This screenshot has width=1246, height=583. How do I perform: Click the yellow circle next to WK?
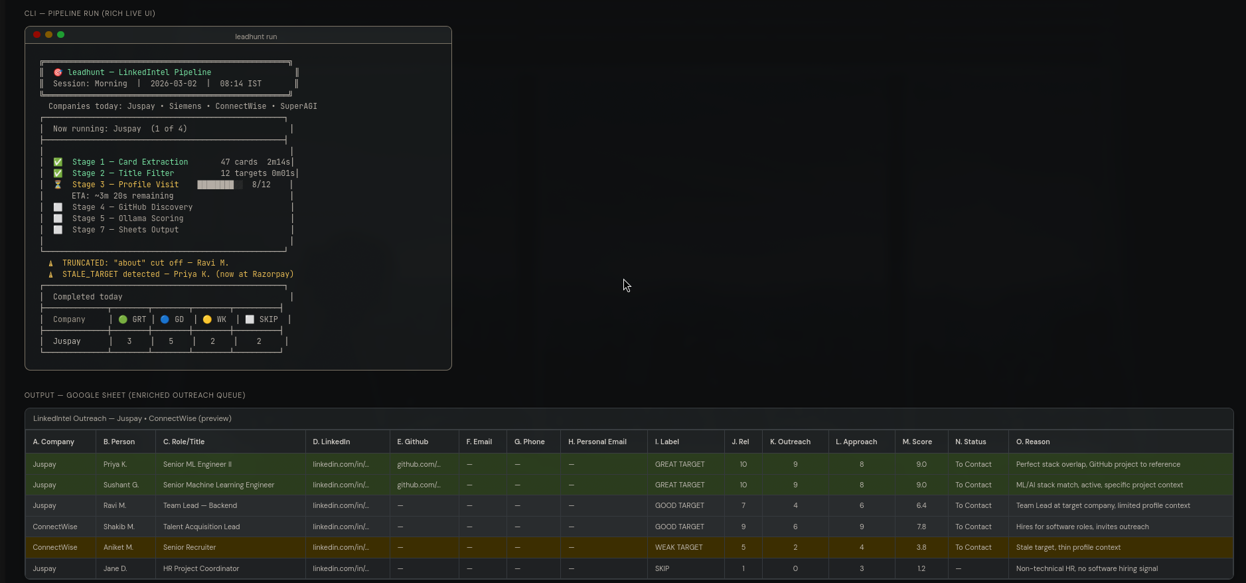207,319
